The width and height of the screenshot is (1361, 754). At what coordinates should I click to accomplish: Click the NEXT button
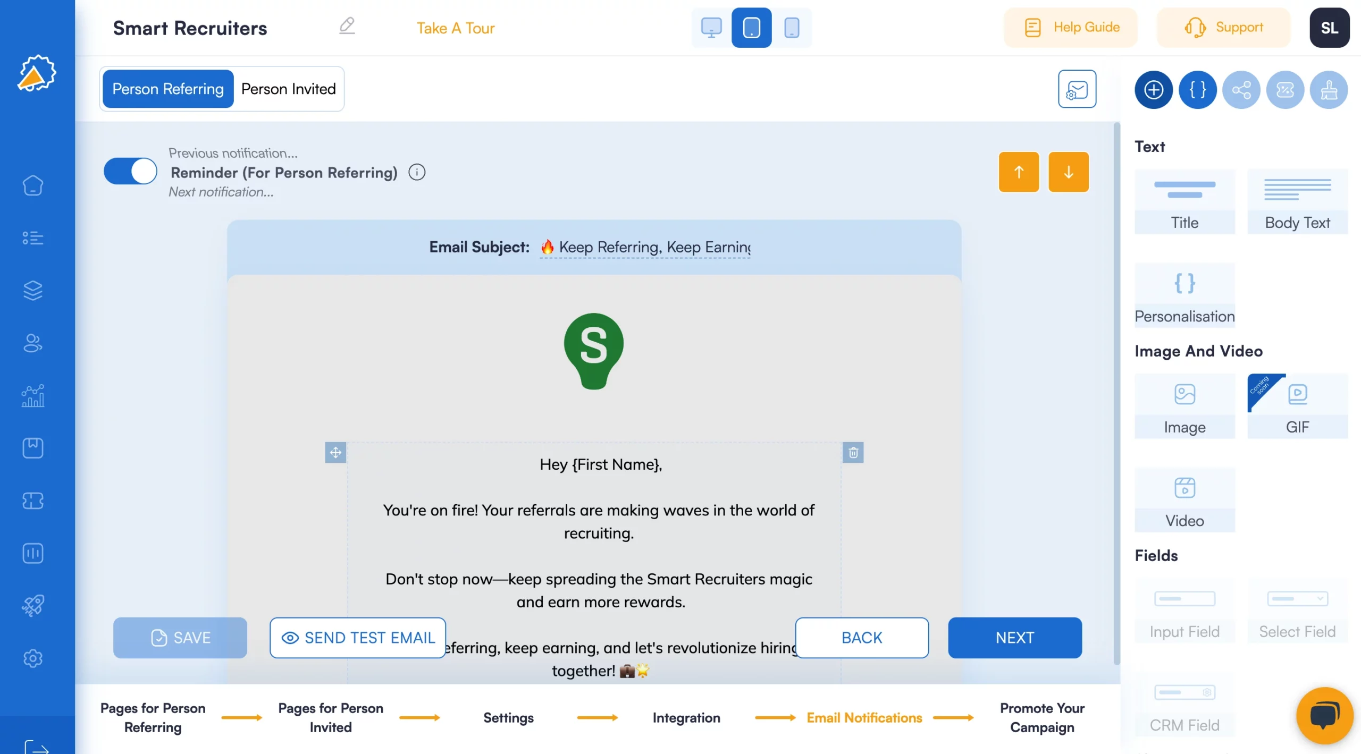[1015, 638]
